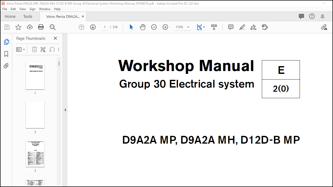Switch to the Home tab
333x187 pixels.
(x=10, y=17)
